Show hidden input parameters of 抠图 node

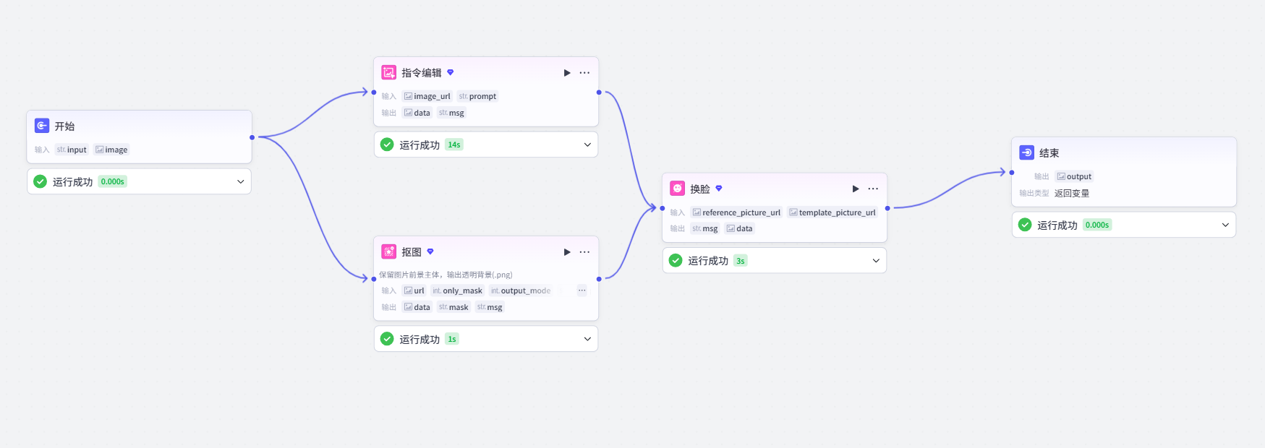click(582, 290)
